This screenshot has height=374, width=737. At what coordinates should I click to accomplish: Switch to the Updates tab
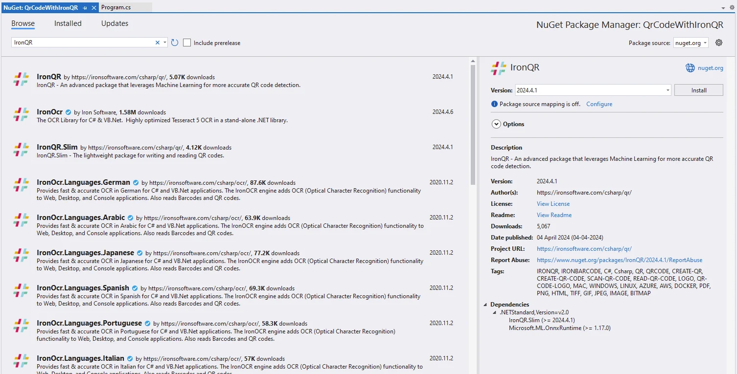tap(115, 23)
